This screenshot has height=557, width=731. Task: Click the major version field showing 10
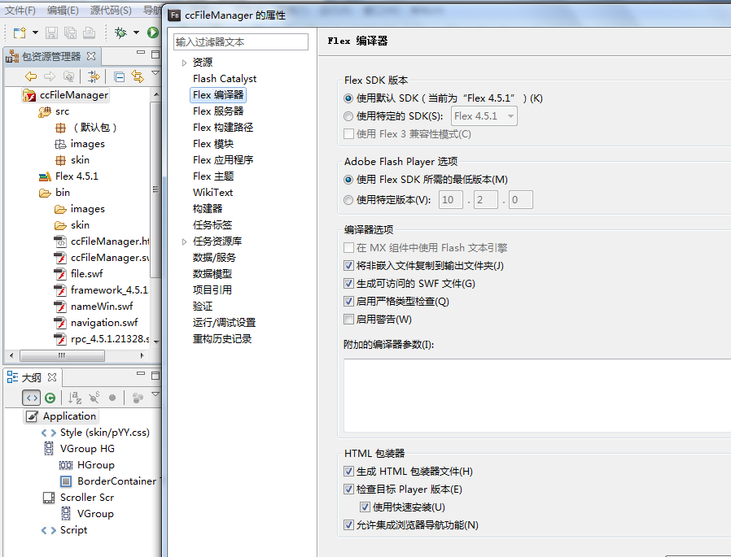tap(451, 200)
